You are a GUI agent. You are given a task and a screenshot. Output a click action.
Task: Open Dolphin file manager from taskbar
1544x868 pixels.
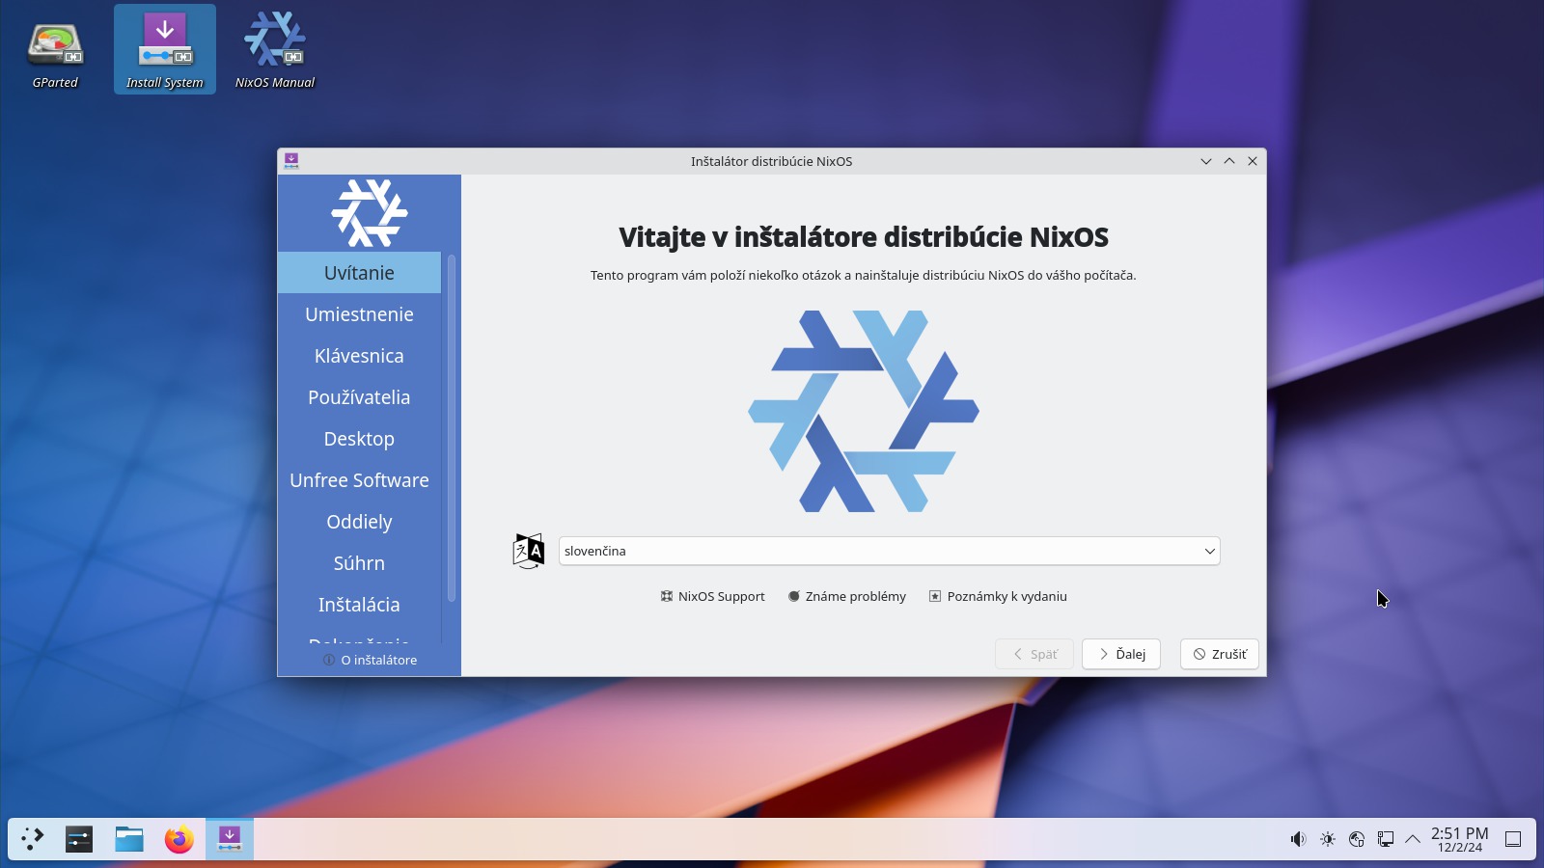tap(129, 839)
